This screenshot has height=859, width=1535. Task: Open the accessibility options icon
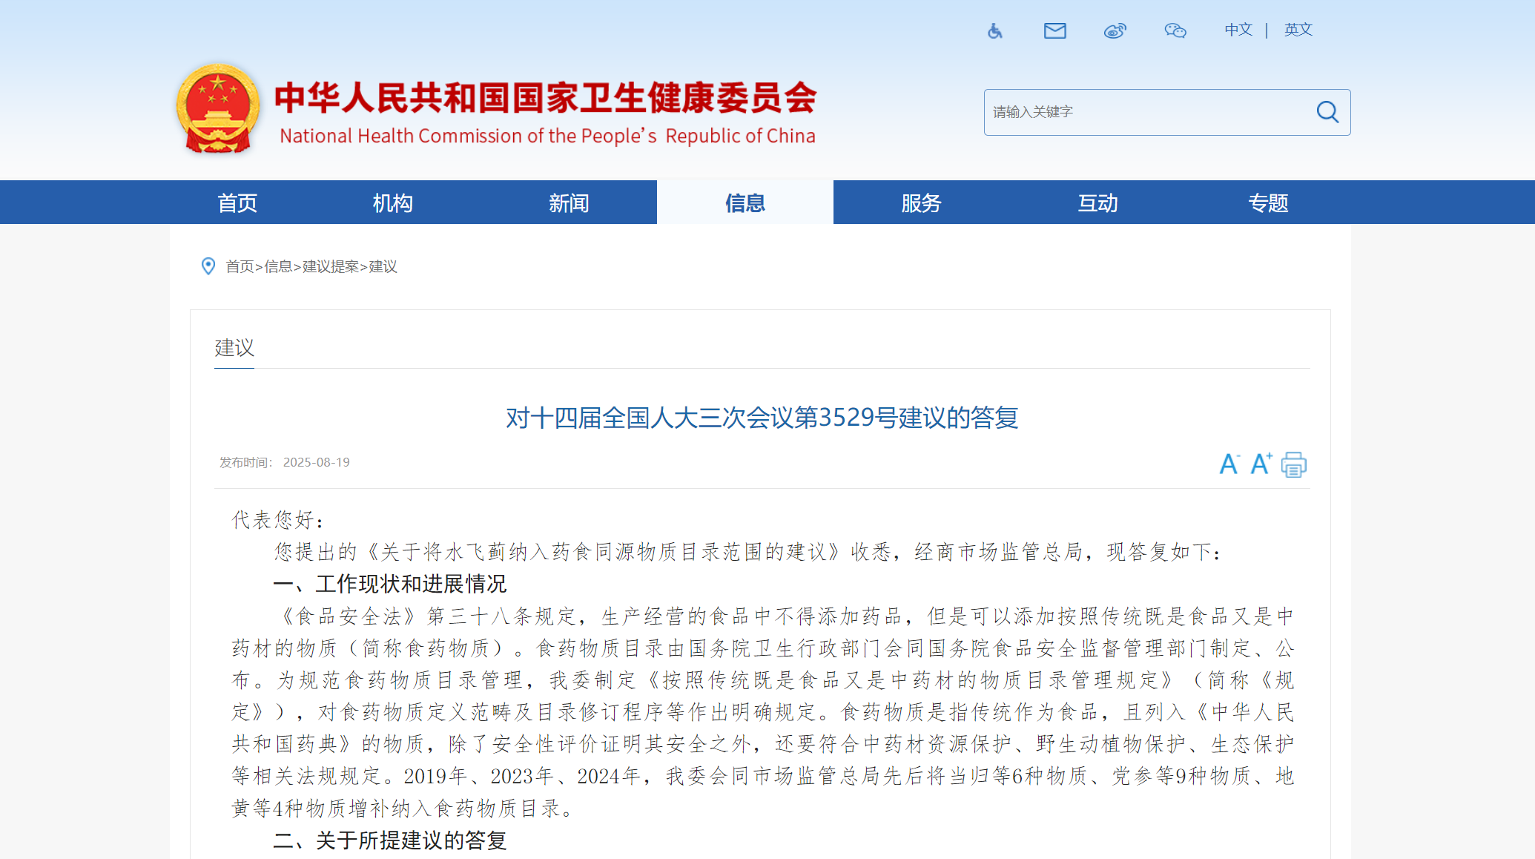994,30
